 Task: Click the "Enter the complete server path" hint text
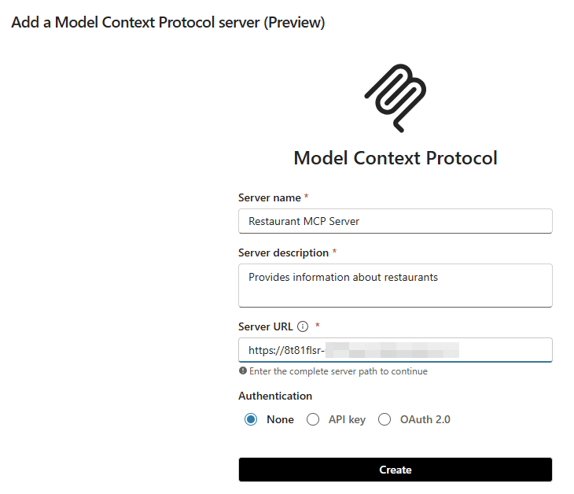[338, 371]
